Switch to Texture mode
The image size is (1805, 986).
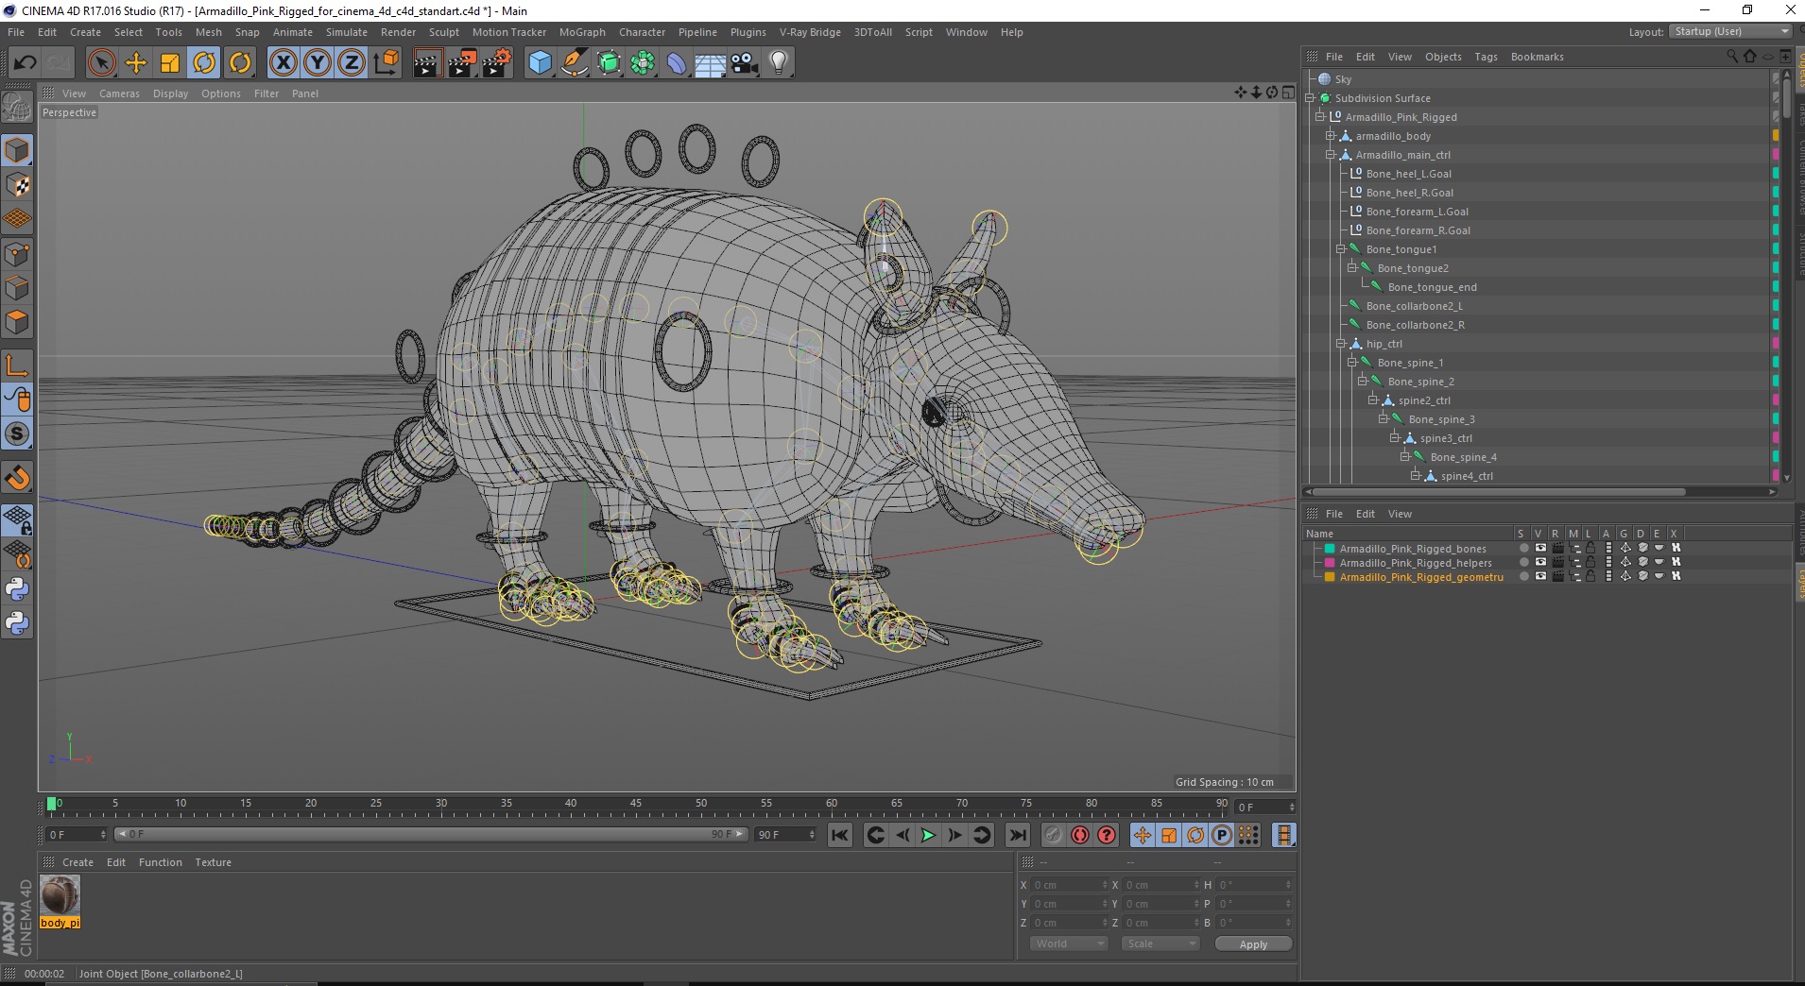[x=17, y=185]
